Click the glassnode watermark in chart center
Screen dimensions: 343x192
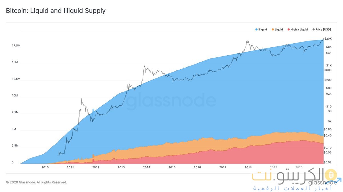(171, 101)
